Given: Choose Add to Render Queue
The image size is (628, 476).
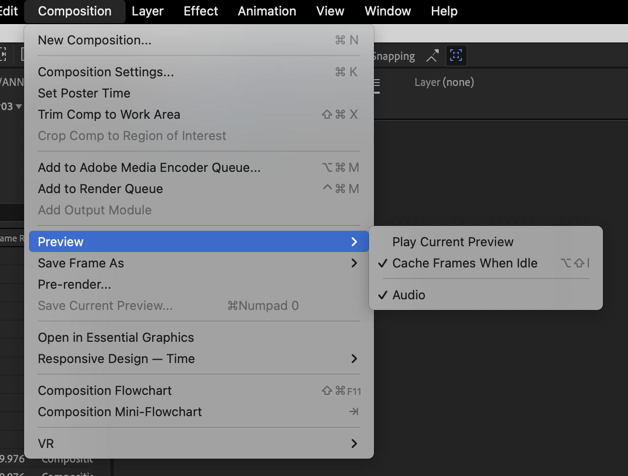Looking at the screenshot, I should (x=100, y=188).
